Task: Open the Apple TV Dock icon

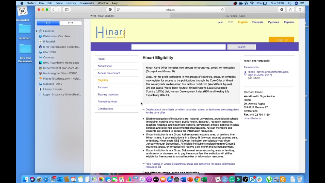Action: (156, 179)
